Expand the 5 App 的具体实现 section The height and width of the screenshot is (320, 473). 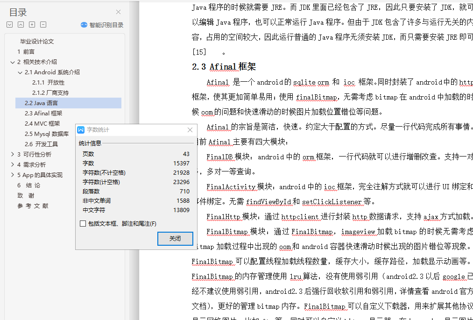click(12, 175)
